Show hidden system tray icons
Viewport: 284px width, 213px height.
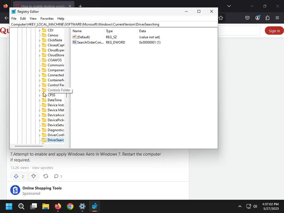click(x=240, y=206)
